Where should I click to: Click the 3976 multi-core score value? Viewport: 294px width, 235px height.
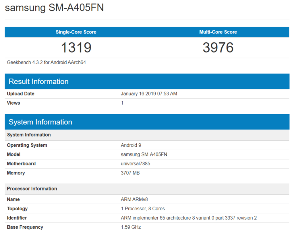point(218,47)
